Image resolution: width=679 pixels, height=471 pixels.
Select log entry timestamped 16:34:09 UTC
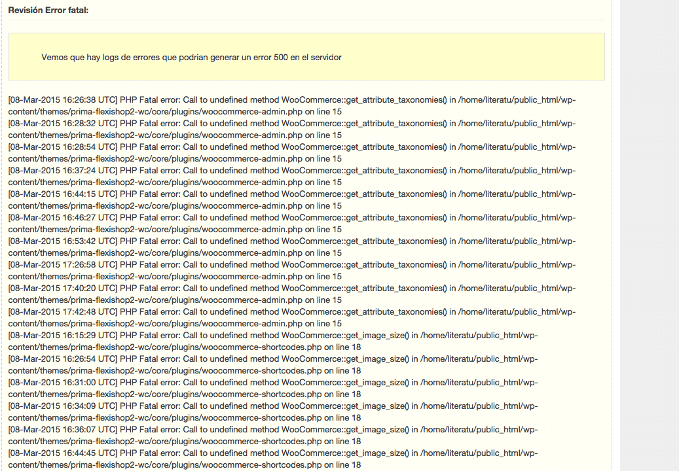point(273,412)
